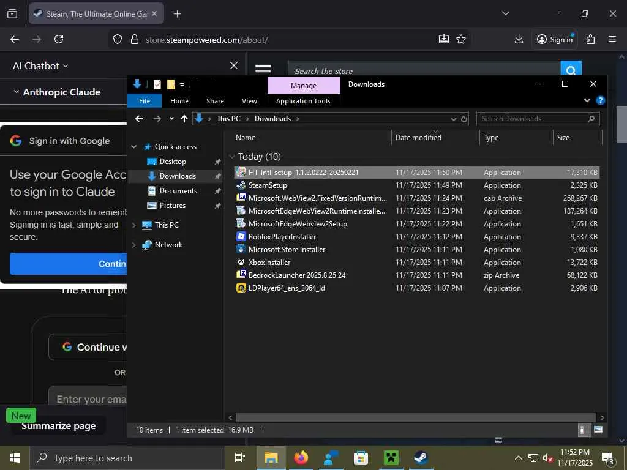Open Firefox extensions puzzle icon

point(590,39)
